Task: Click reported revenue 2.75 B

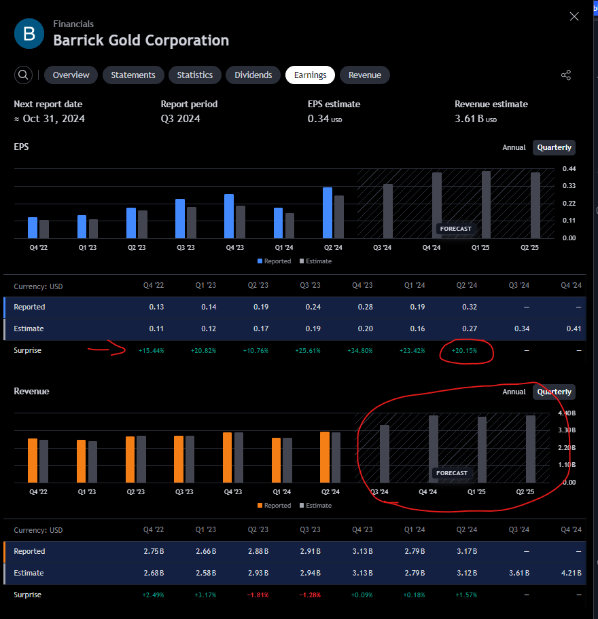Action: click(154, 551)
